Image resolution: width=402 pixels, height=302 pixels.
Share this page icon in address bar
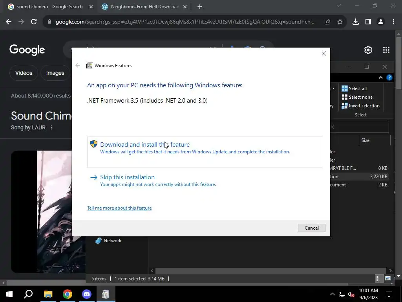tap(327, 22)
